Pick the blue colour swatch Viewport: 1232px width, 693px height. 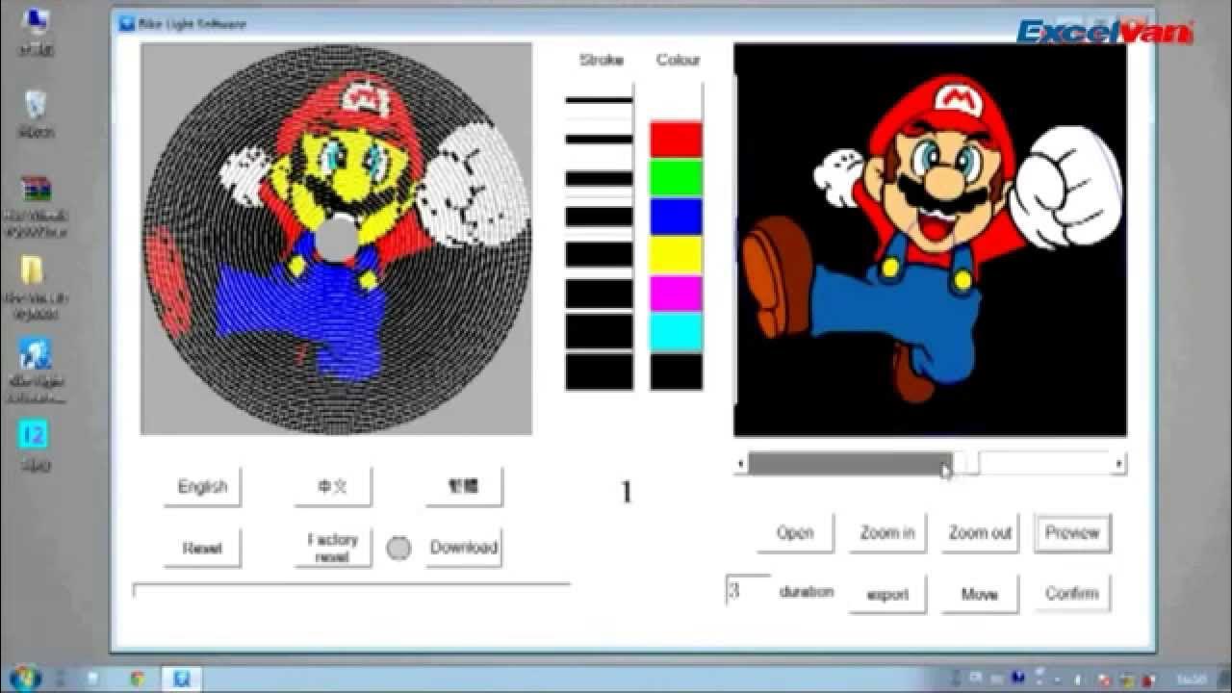(x=676, y=217)
